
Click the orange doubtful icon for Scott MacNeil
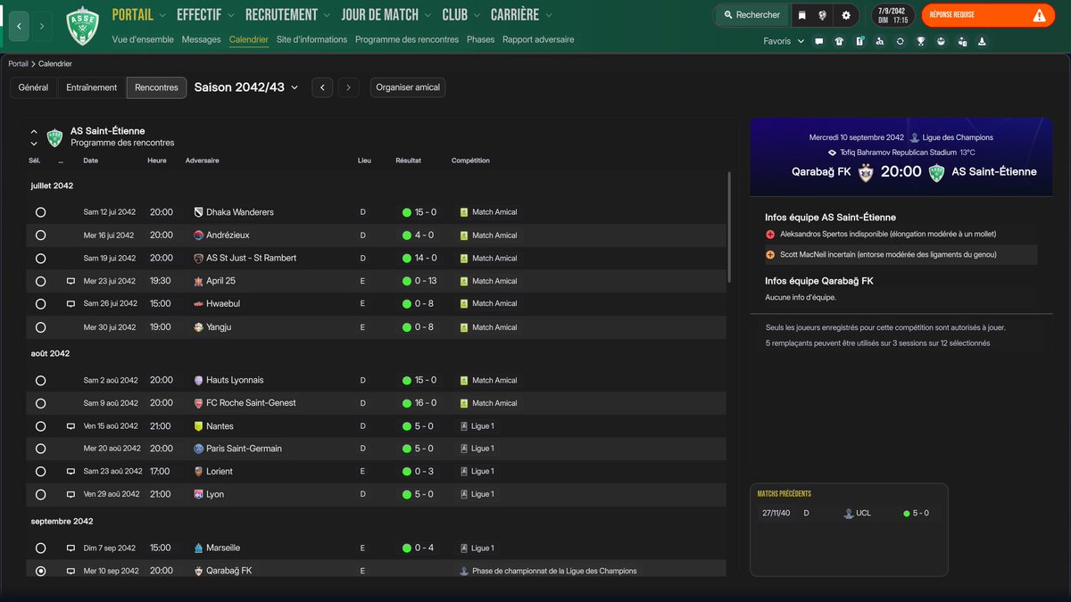(x=770, y=254)
